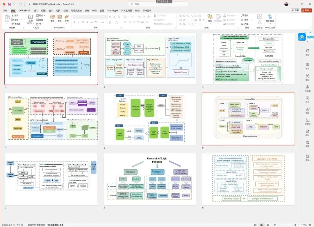Toggle text shadow S button
The height and width of the screenshot is (227, 314).
(87, 22)
